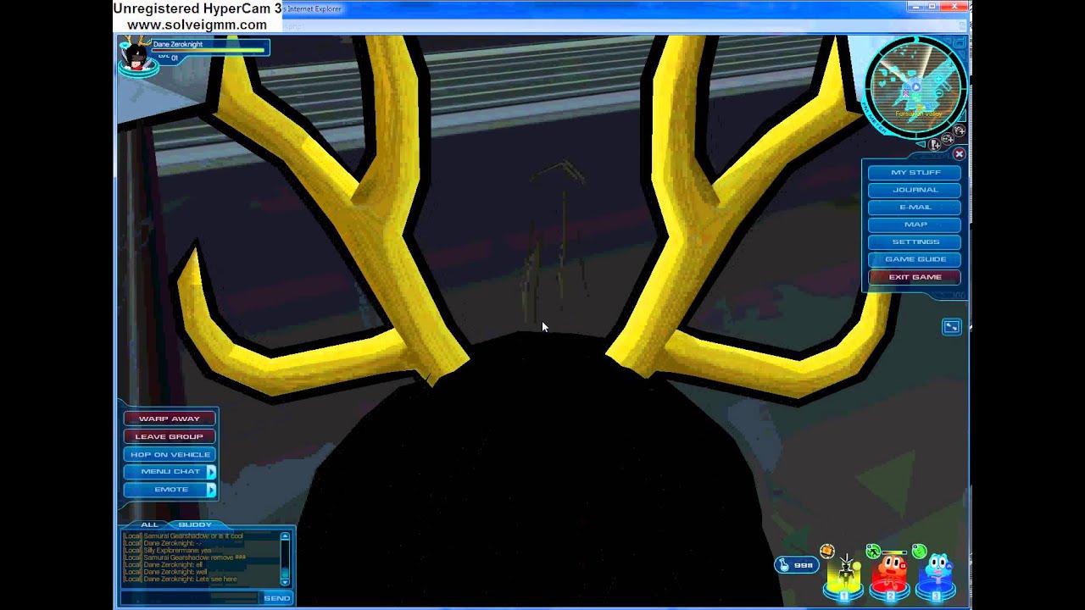Image resolution: width=1085 pixels, height=610 pixels.
Task: Click the orange item icon above slot 1
Action: pyautogui.click(x=827, y=552)
